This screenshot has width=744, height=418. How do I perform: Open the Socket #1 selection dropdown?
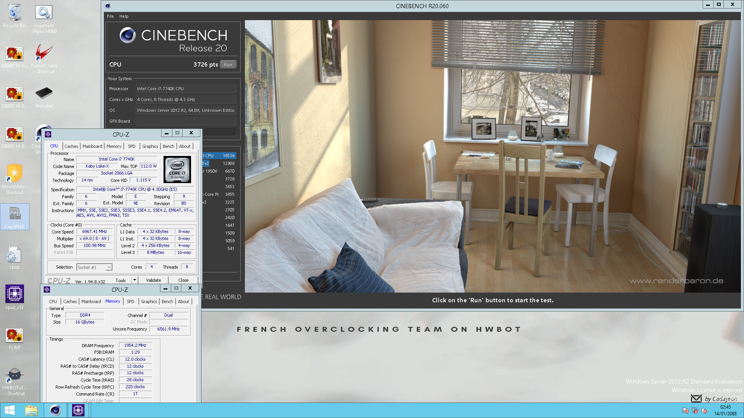[x=94, y=267]
